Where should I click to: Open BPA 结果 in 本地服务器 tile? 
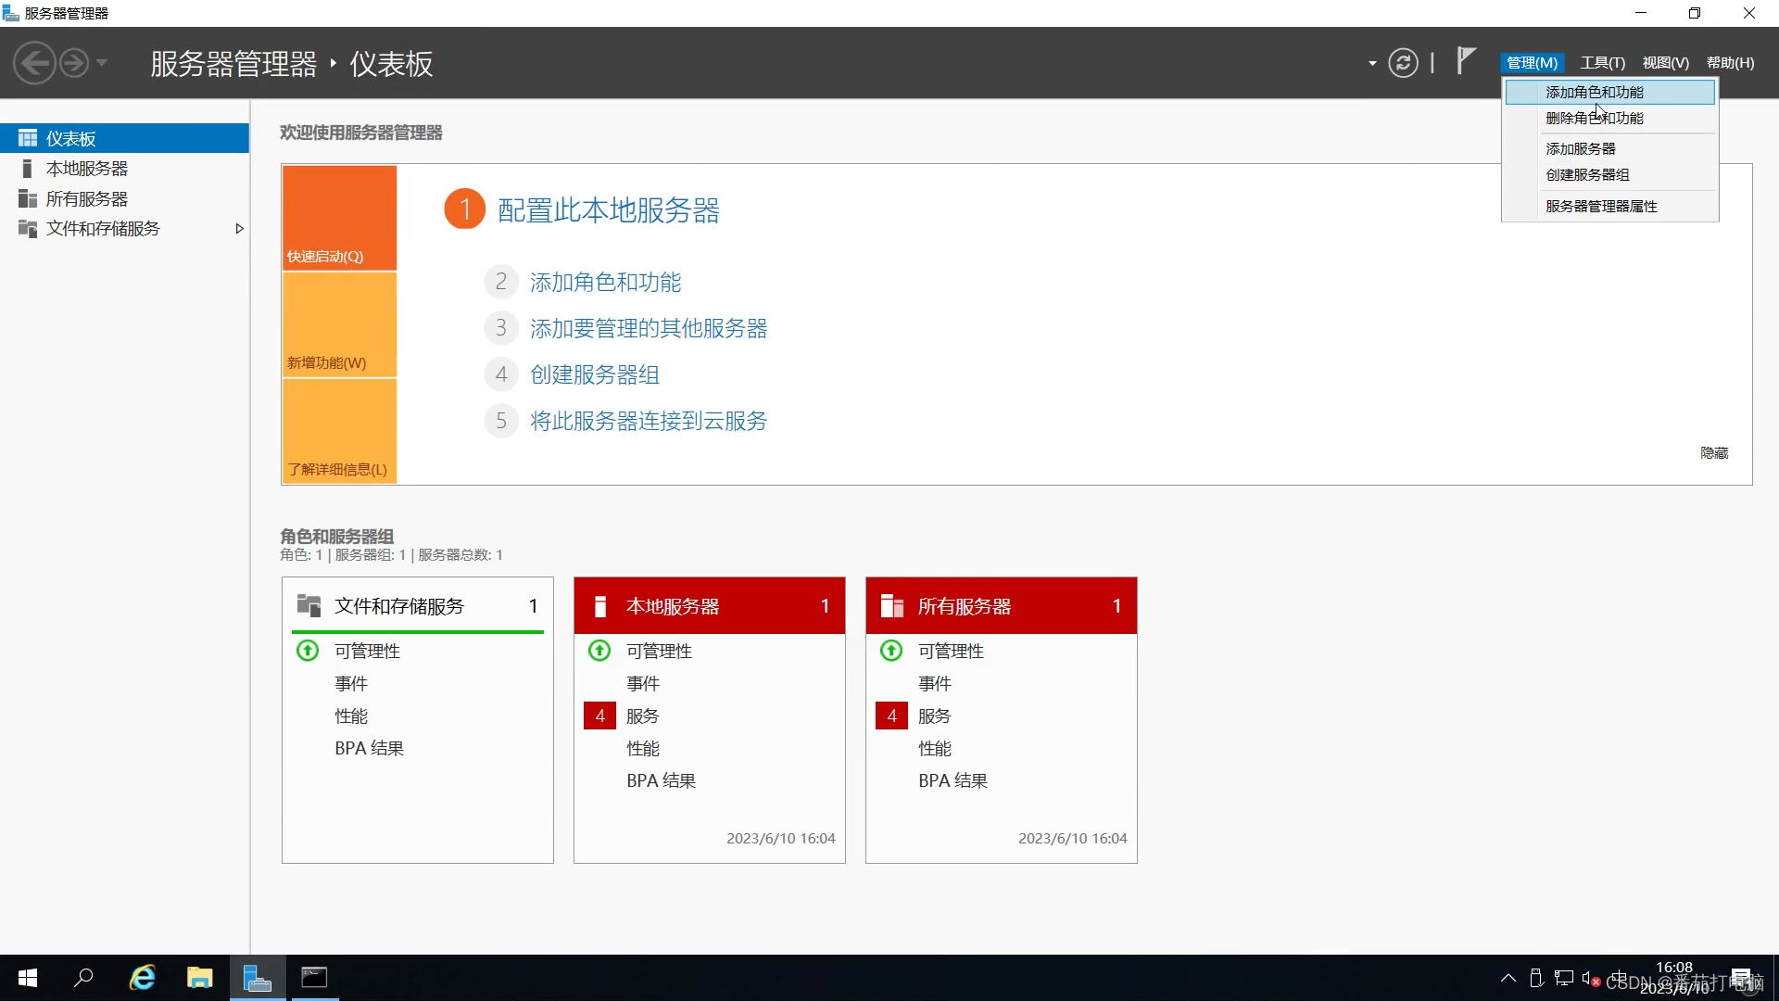[662, 780]
